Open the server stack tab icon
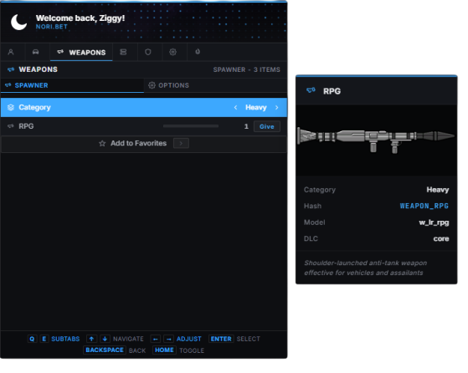 point(123,52)
